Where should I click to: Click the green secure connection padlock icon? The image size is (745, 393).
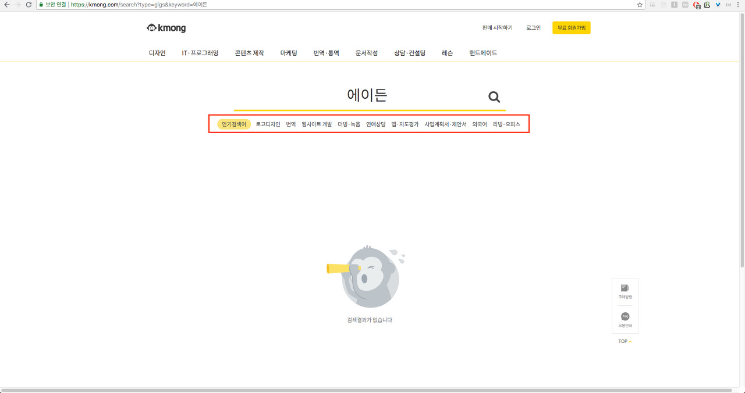tap(41, 5)
